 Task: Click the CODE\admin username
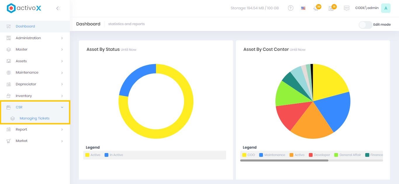pos(367,8)
